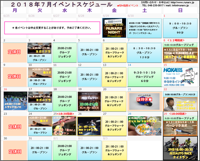The image size is (200, 161).
Task: Open the YOGA 4 RUNNERS #2 banner
Action: 180,55
